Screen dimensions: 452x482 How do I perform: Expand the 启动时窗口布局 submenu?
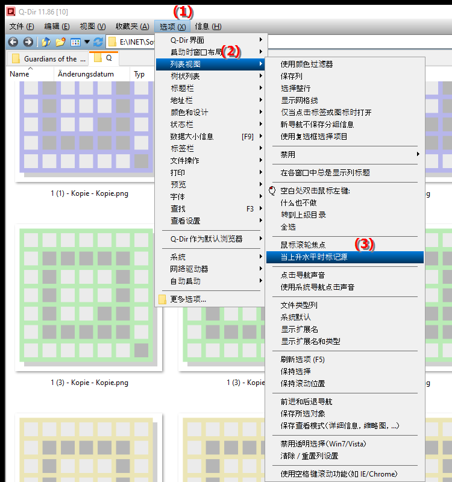click(212, 52)
